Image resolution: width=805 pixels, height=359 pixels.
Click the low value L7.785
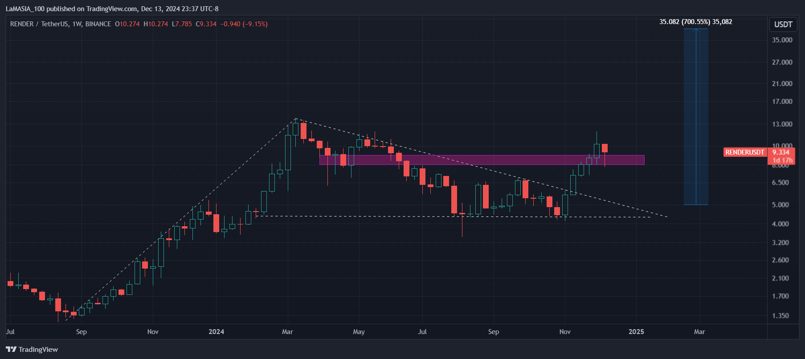click(x=182, y=24)
